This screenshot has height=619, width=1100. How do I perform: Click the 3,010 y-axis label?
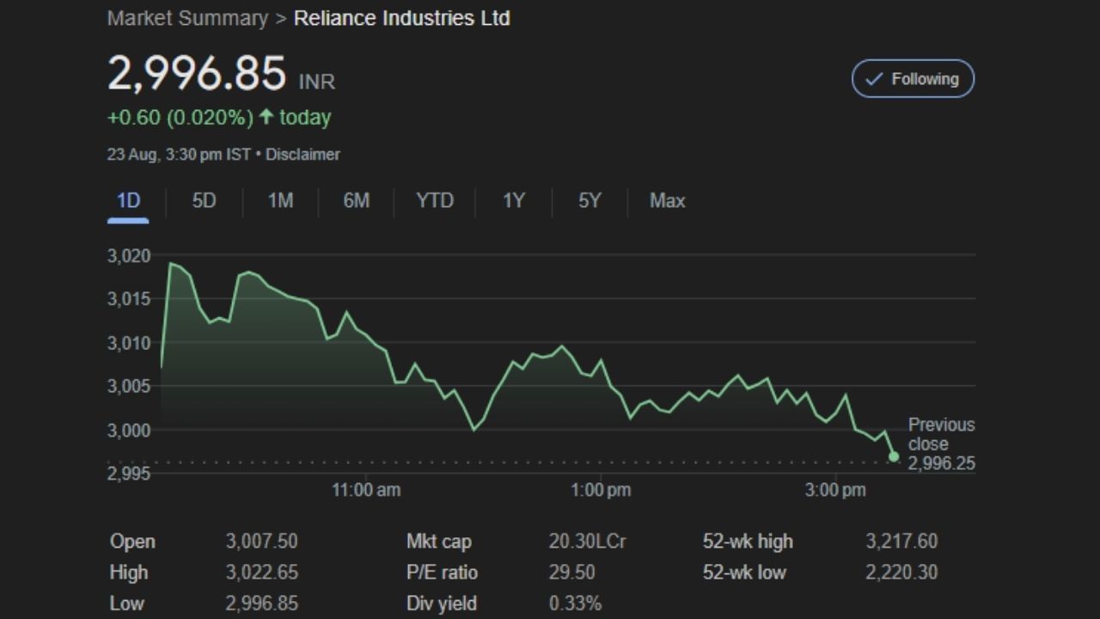[129, 343]
